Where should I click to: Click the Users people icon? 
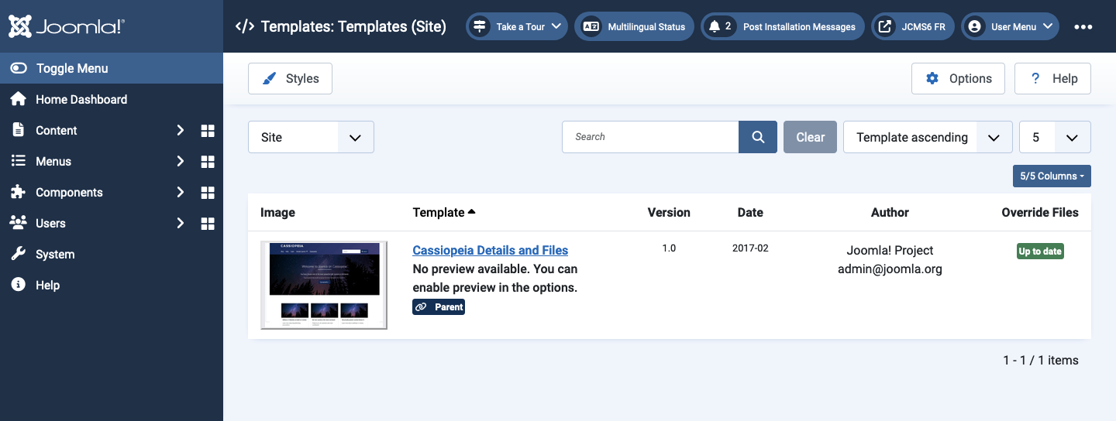pos(18,223)
